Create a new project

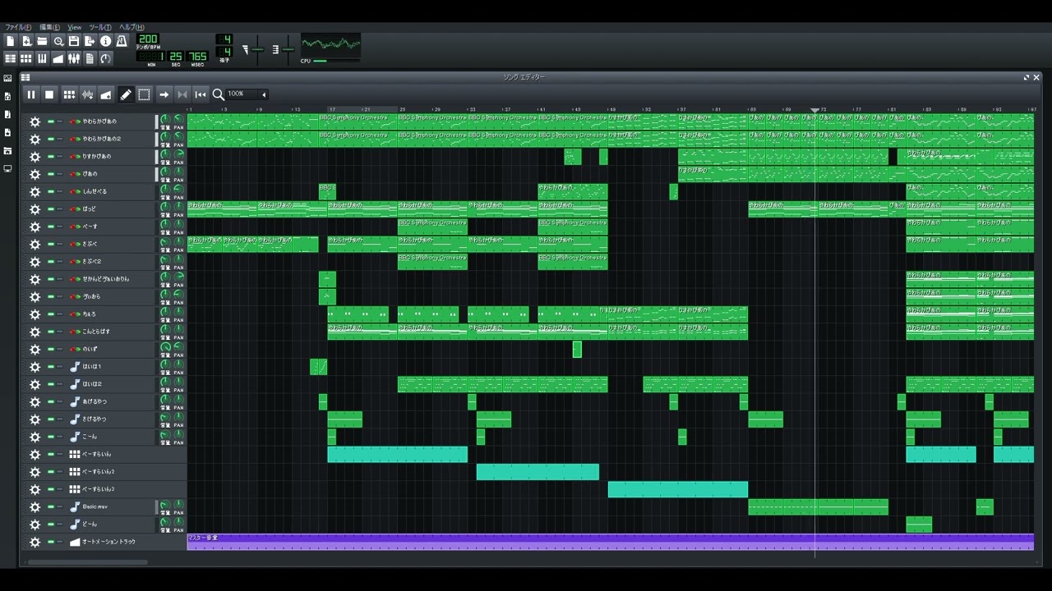(11, 41)
